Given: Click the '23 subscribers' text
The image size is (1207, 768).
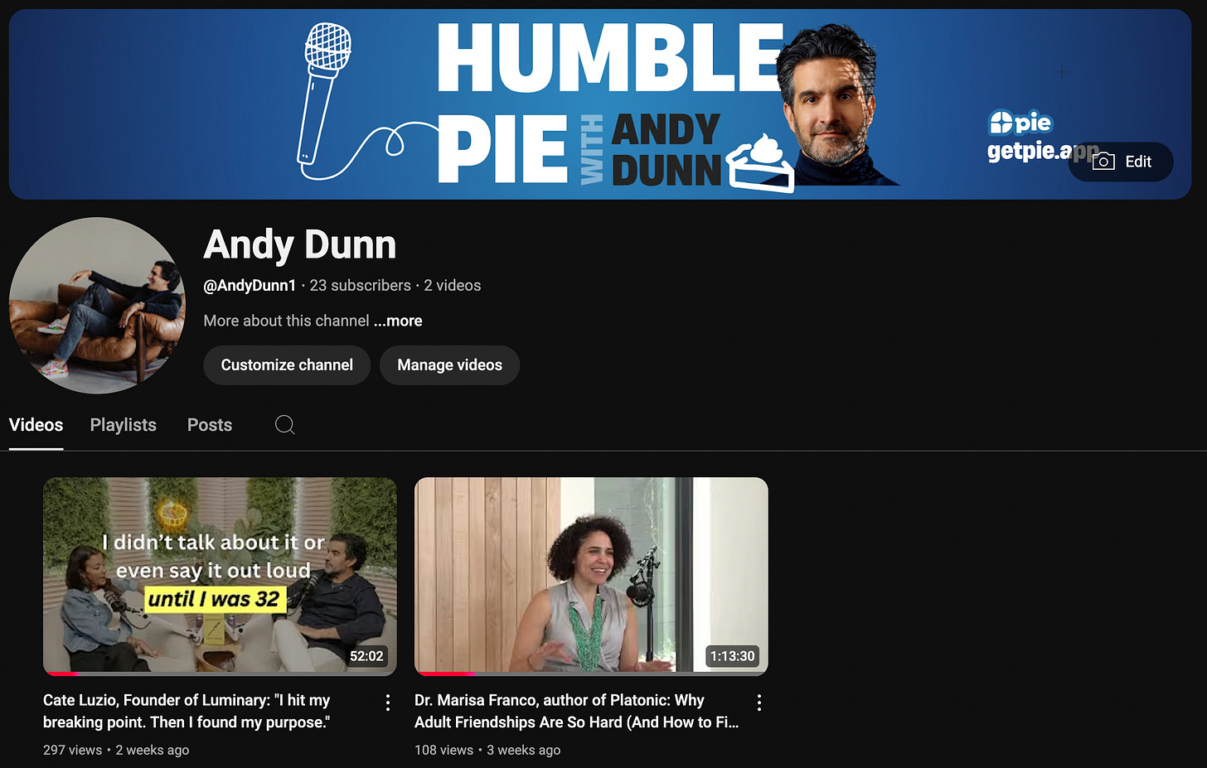Looking at the screenshot, I should [361, 286].
